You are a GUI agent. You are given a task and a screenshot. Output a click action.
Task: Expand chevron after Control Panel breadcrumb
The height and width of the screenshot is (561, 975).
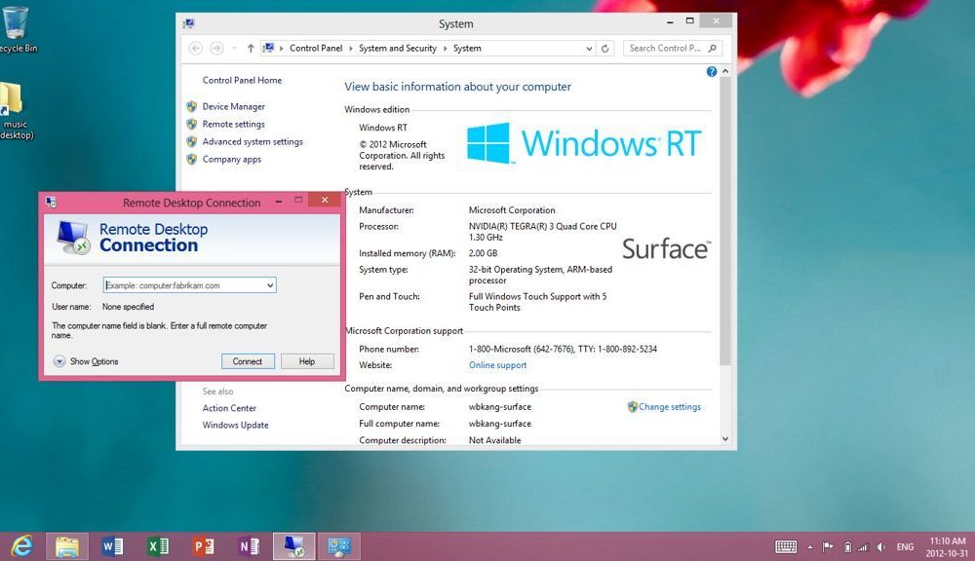[351, 48]
